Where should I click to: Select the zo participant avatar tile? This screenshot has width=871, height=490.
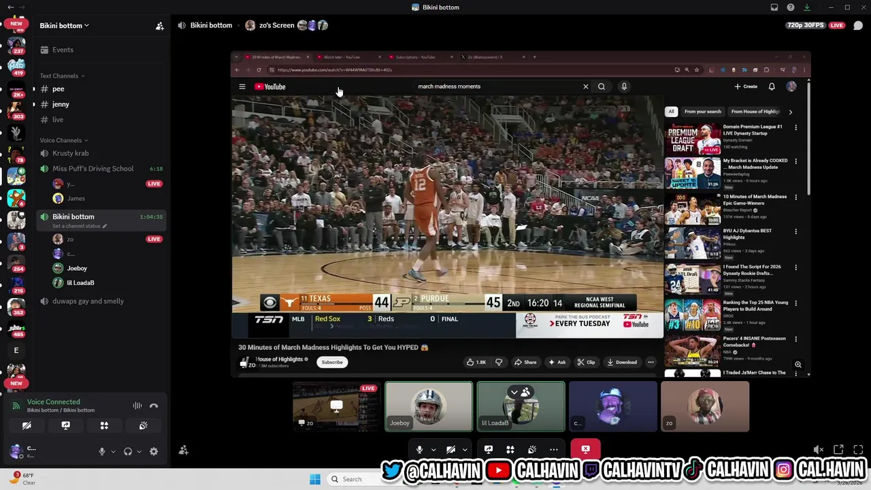705,406
